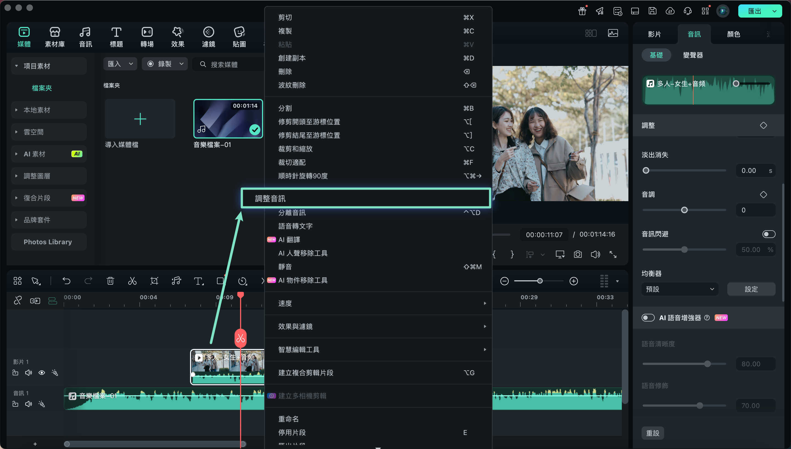Click the speed dial icon in timeline toolbar

click(243, 281)
